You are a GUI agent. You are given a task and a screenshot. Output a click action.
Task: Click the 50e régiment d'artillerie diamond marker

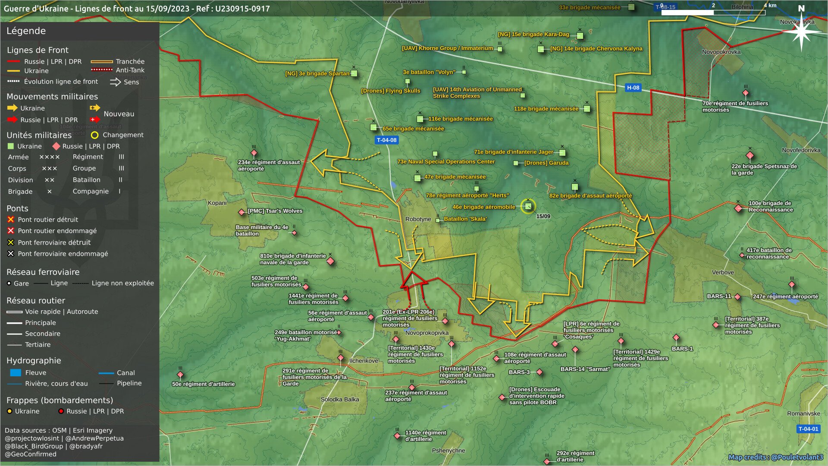(180, 374)
